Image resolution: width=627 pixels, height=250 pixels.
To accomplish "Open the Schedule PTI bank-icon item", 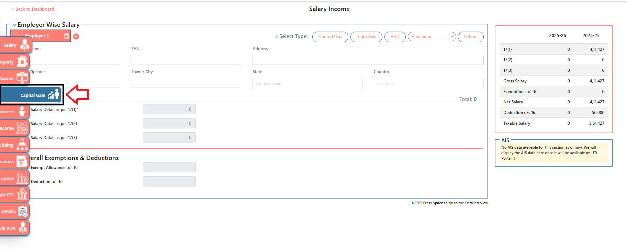I will tap(14, 195).
